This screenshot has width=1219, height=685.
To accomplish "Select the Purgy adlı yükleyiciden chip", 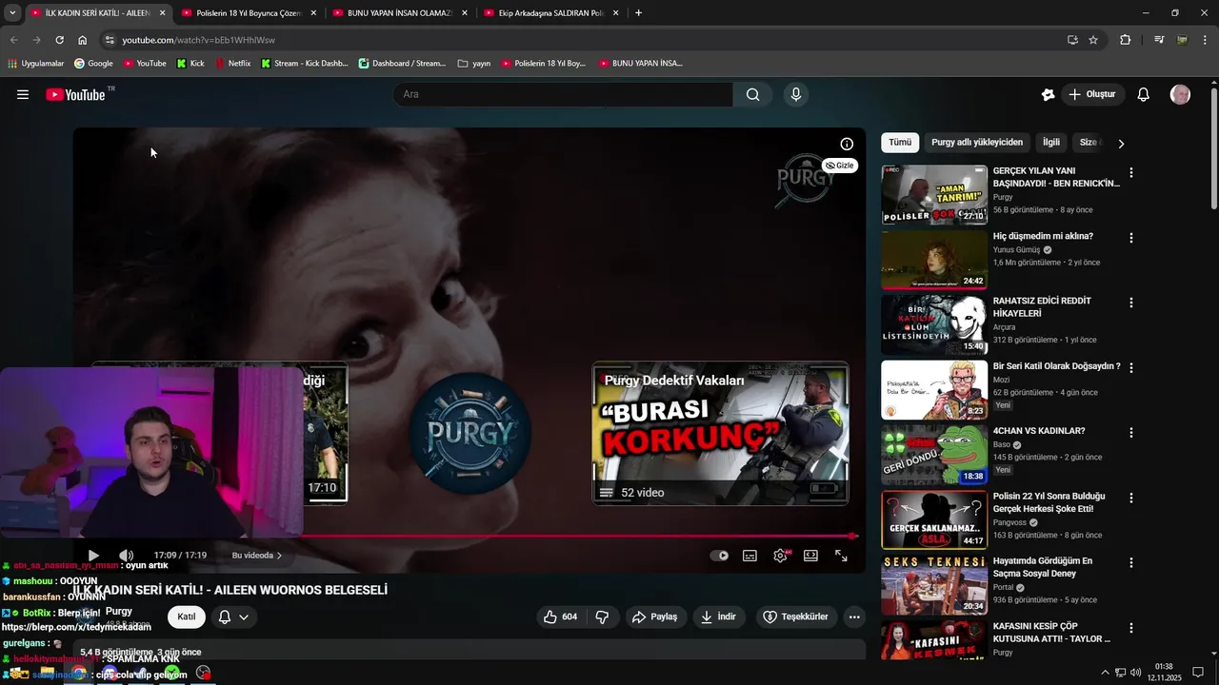I will pyautogui.click(x=977, y=143).
